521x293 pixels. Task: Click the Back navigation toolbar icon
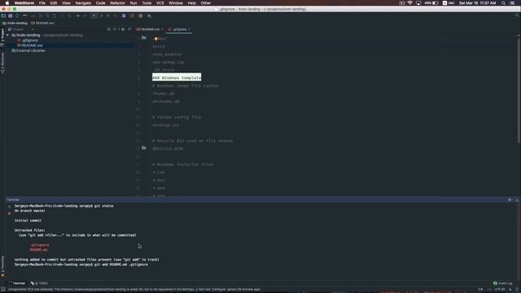coord(78,15)
